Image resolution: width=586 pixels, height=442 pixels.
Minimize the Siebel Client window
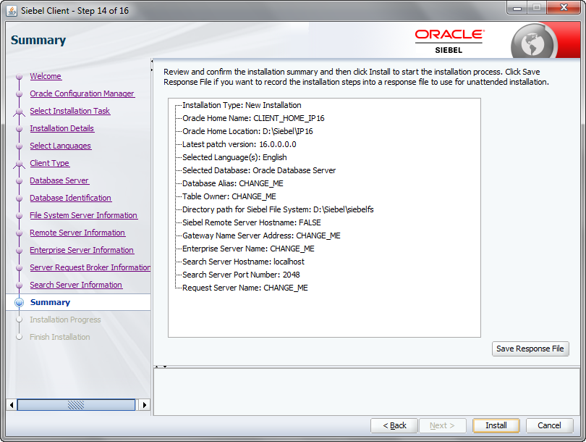coord(517,8)
